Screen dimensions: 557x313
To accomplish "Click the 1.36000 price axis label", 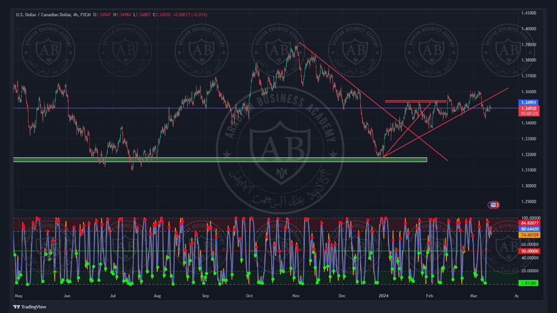I will 528,92.
